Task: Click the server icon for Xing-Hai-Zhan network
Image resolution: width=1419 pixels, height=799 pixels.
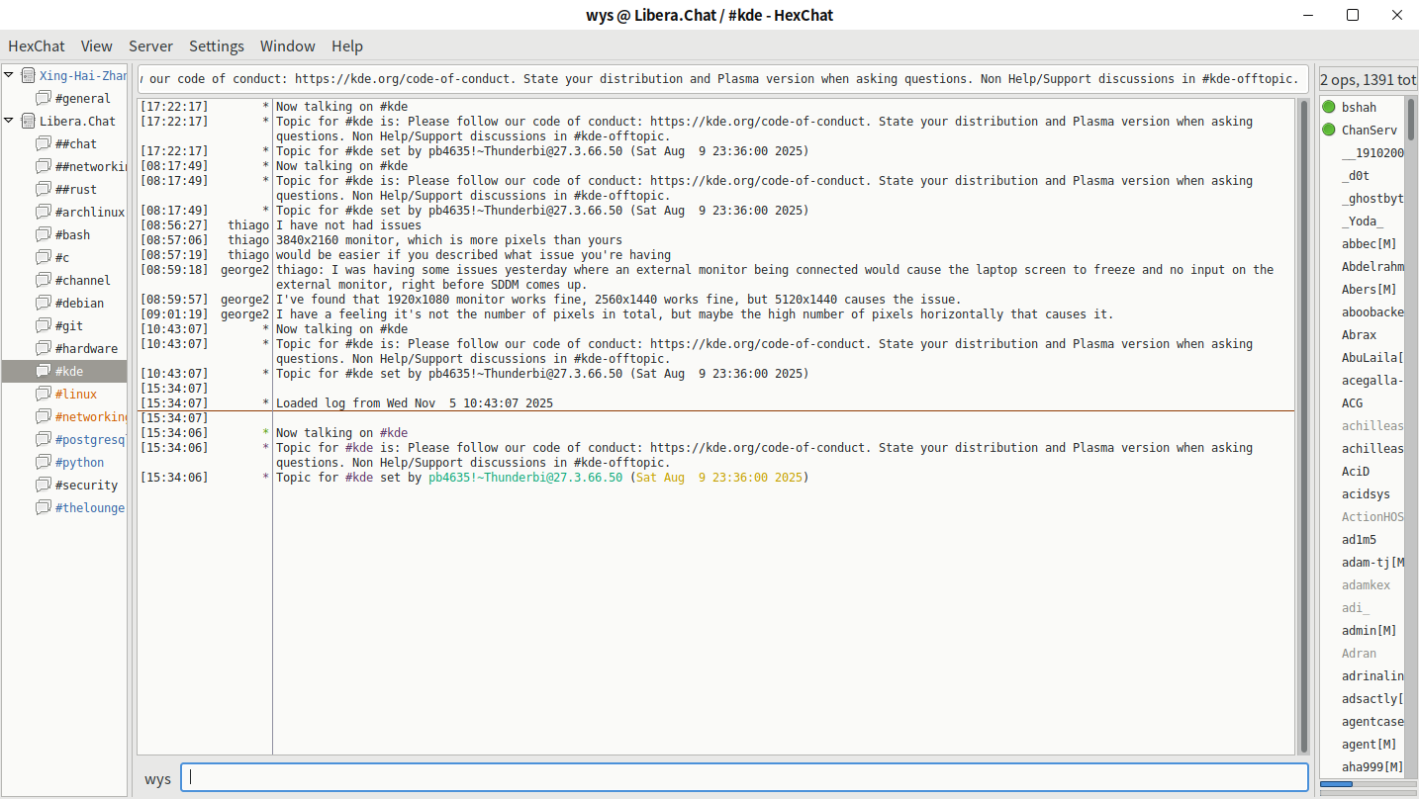Action: [x=28, y=75]
